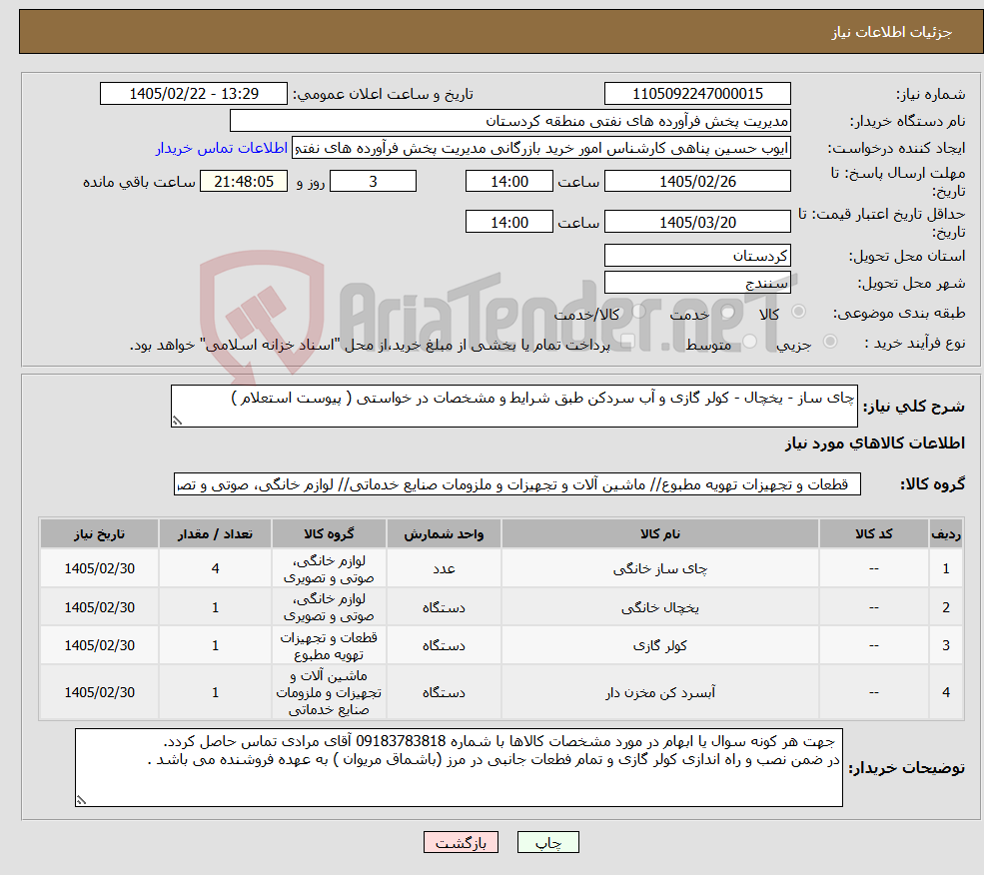Viewport: 984px width, 875px height.
Task: Click the اطلاعات کالاهای مورد نیاز section heading
Action: (875, 443)
